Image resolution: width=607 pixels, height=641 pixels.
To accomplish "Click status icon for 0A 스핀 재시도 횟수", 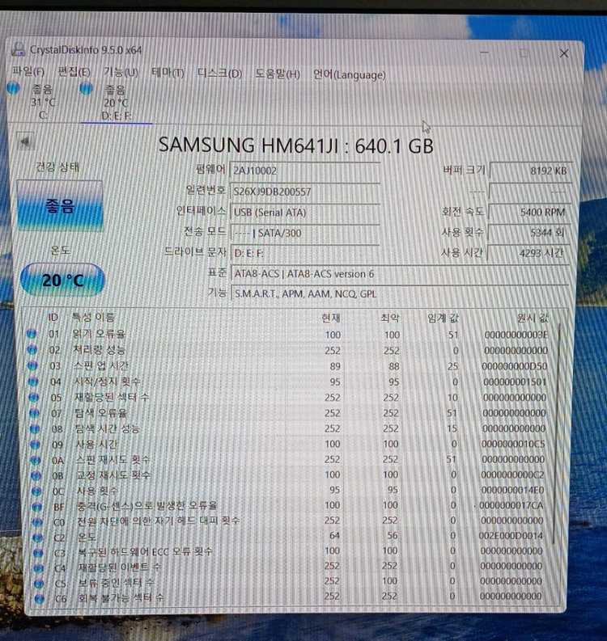I will pos(36,460).
